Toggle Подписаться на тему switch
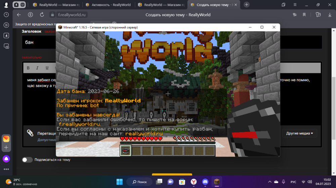Image resolution: width=336 pixels, height=188 pixels. point(27,160)
